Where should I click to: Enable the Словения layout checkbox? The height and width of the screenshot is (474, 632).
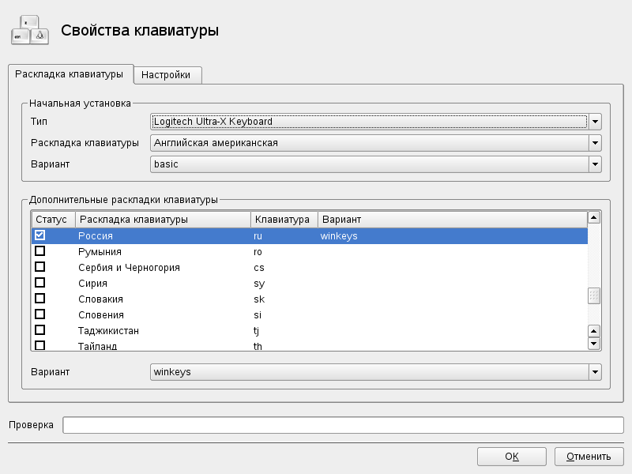click(40, 314)
